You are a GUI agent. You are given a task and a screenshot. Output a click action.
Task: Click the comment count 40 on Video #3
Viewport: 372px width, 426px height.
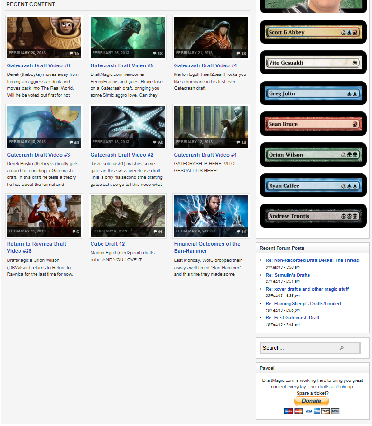click(x=74, y=142)
